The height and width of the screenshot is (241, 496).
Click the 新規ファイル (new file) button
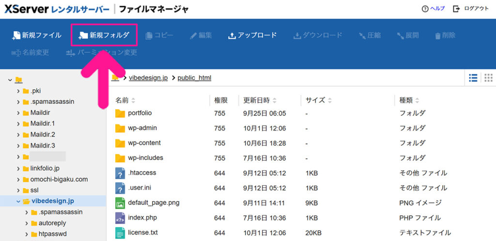(36, 35)
